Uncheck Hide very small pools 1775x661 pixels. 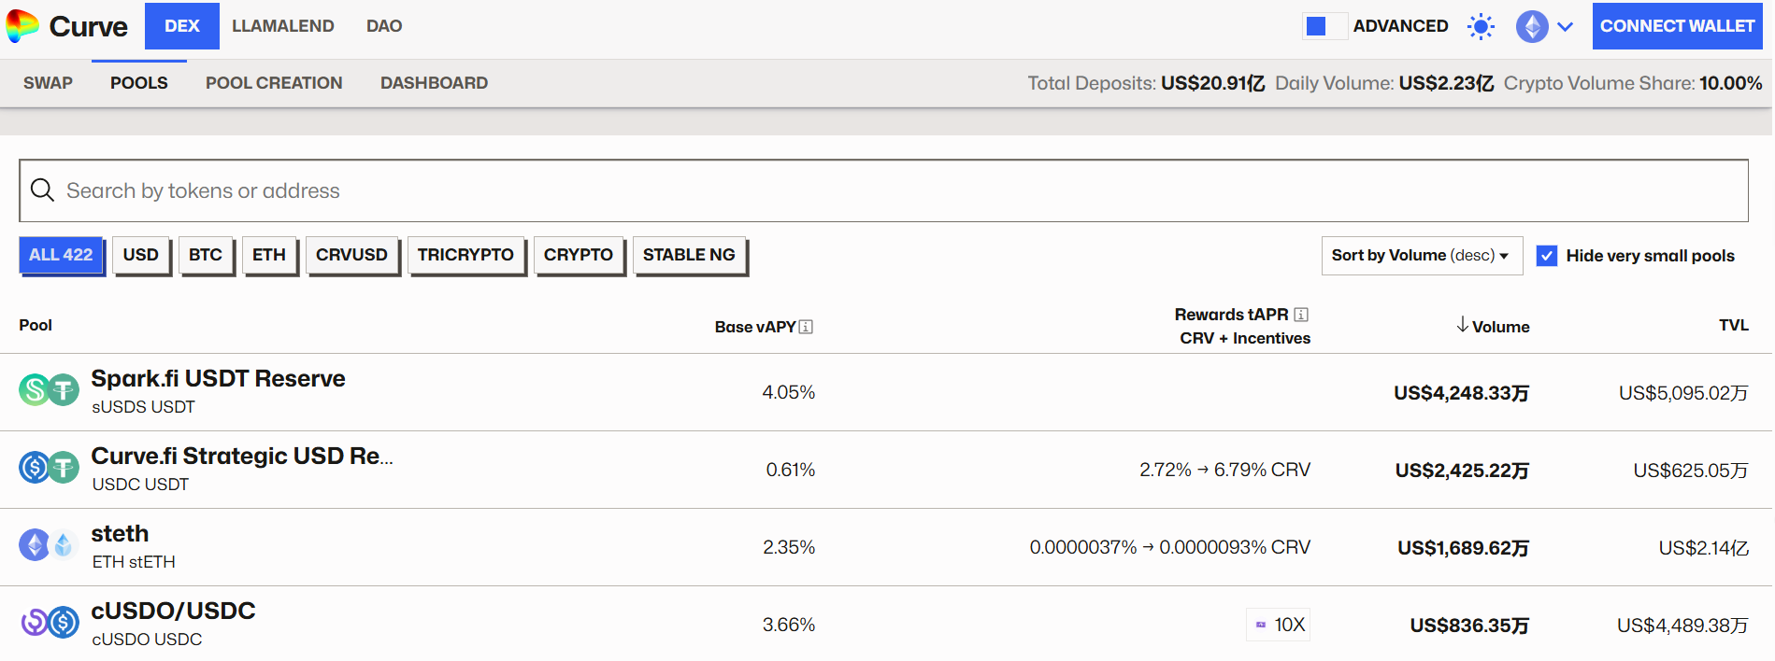1547,256
